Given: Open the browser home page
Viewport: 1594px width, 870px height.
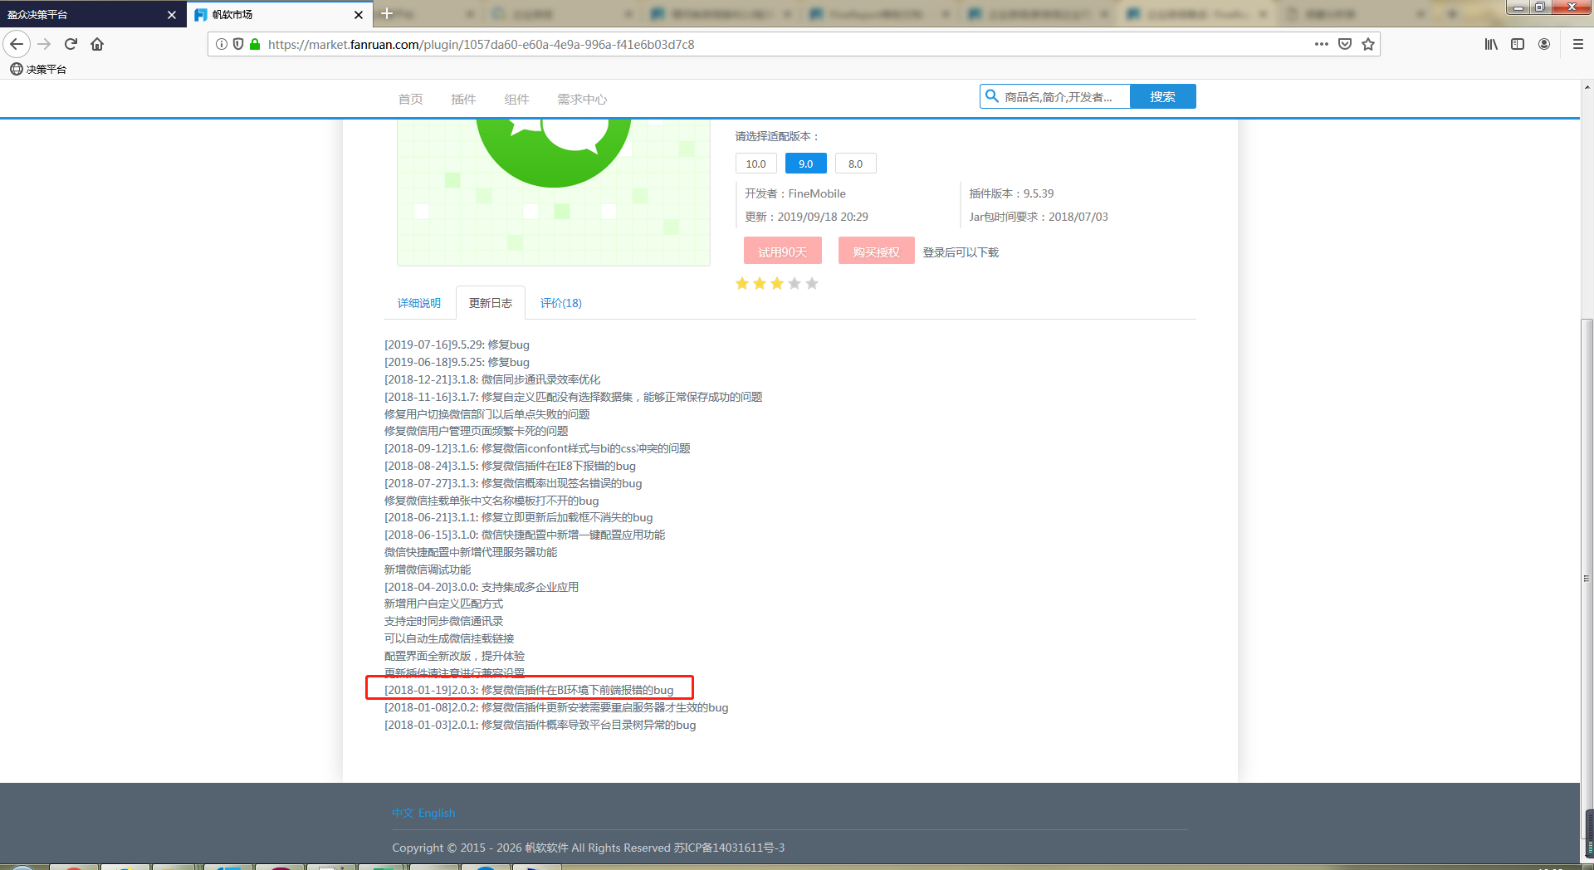Looking at the screenshot, I should click(x=97, y=44).
